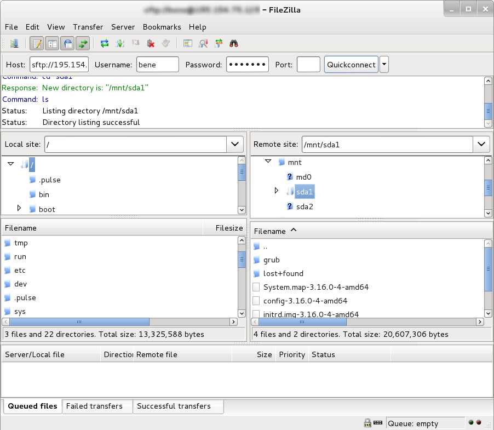Open the Quickconnect history dropdown arrow

click(x=384, y=65)
